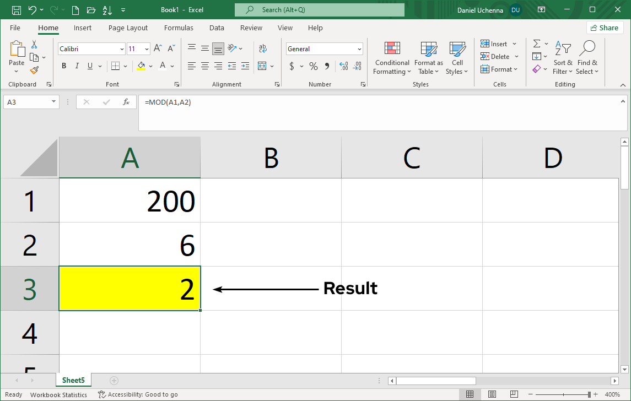Expand the Number Format dropdown showing General
The height and width of the screenshot is (401, 631).
click(x=359, y=48)
